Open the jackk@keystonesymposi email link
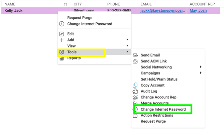The image size is (224, 134). pyautogui.click(x=162, y=11)
